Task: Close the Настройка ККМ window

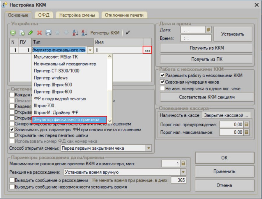Action: 257,5
